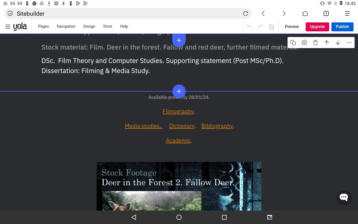Tap the Android back button
This screenshot has height=224, width=358.
click(x=134, y=217)
